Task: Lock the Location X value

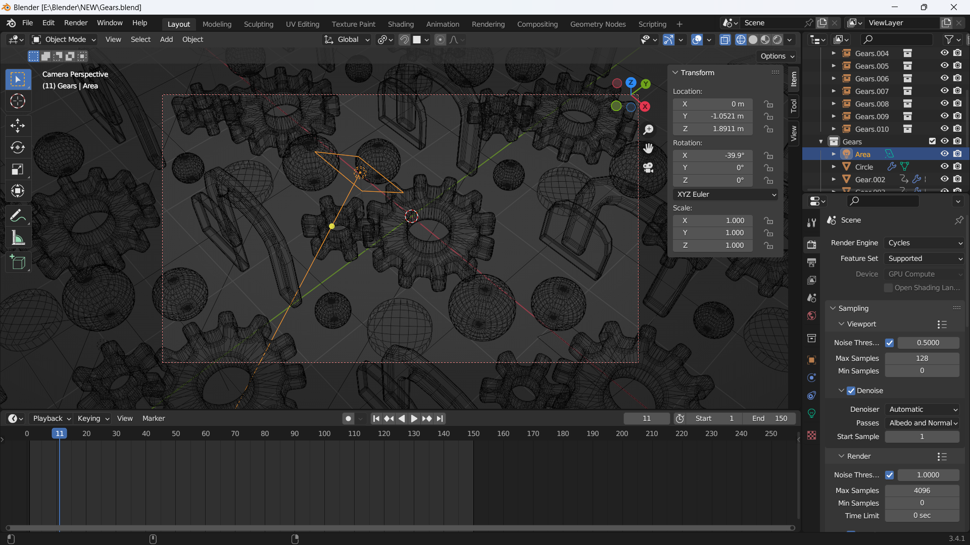Action: pyautogui.click(x=768, y=104)
